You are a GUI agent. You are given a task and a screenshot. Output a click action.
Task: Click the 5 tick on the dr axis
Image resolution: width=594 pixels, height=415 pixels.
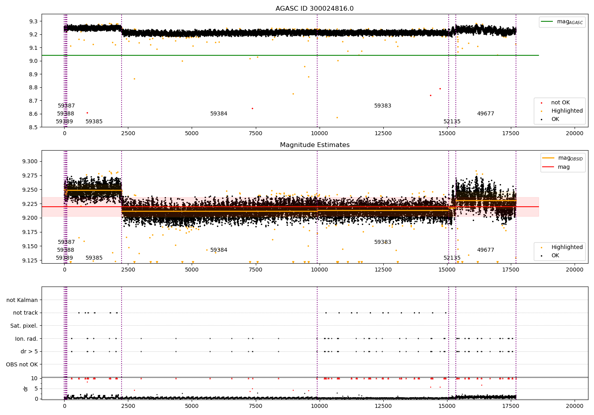tap(36, 389)
